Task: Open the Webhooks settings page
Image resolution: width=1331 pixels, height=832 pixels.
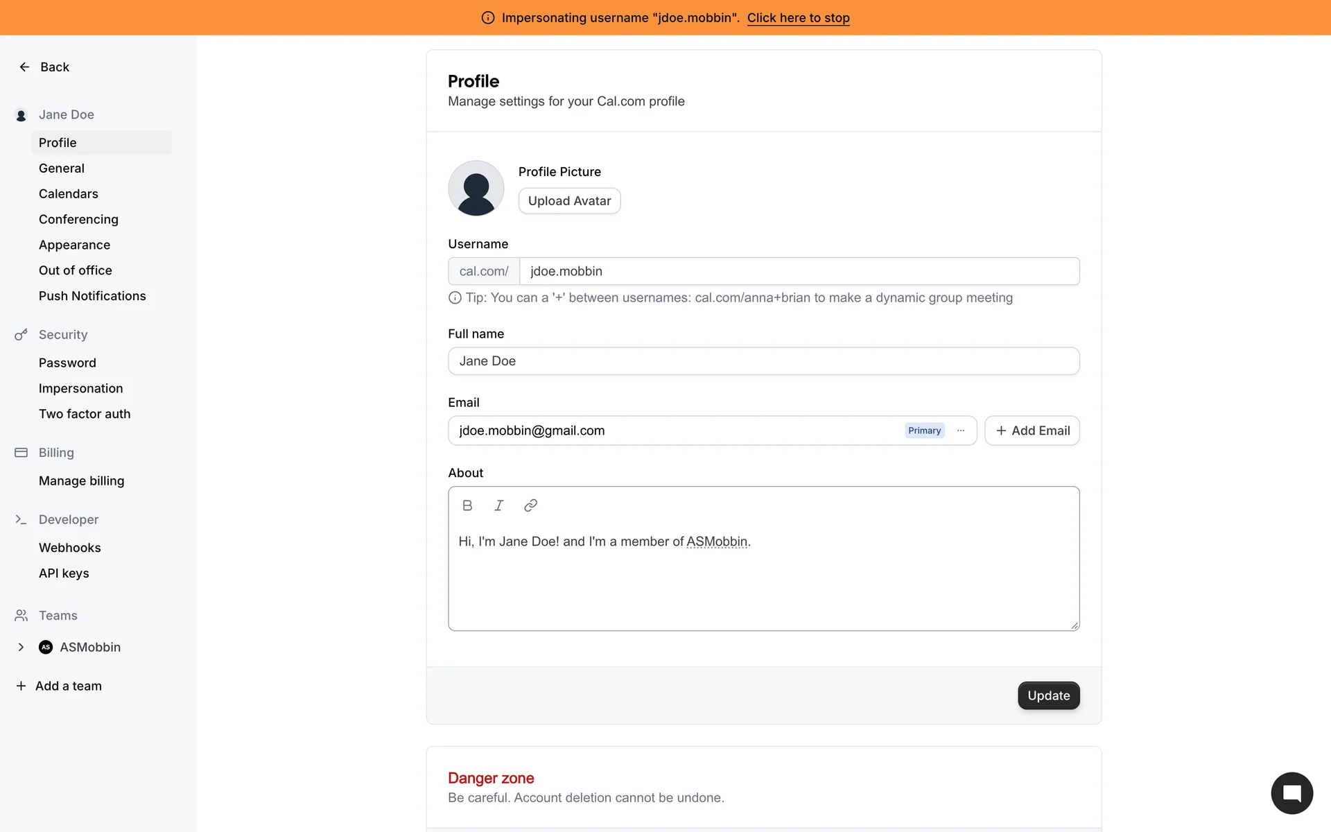Action: (x=70, y=548)
